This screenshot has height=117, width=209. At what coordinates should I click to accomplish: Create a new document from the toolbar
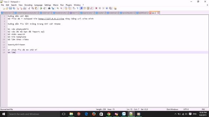tap(4, 8)
